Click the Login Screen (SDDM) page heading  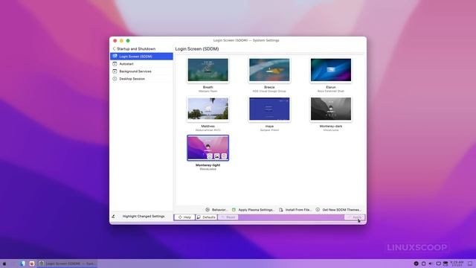pos(197,49)
